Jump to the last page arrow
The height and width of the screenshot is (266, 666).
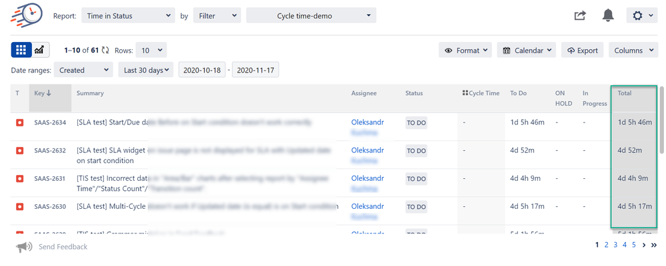point(654,245)
